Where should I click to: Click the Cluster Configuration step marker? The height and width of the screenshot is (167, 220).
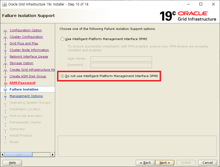5,37
